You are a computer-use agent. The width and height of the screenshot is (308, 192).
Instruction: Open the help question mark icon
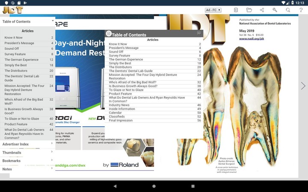301,10
